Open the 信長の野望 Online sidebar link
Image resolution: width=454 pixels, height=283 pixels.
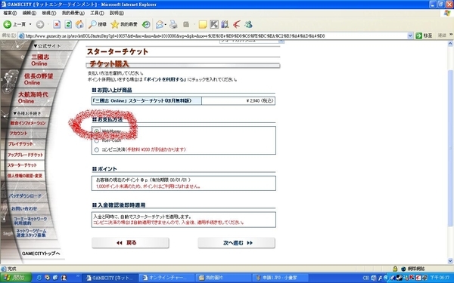tap(38, 79)
